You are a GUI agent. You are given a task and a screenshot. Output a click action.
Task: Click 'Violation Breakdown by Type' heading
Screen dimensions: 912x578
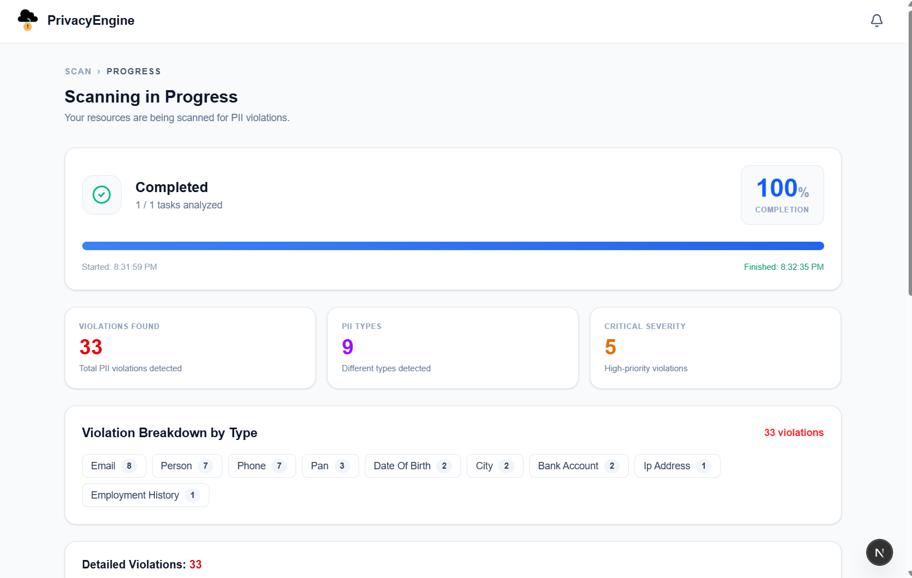[x=169, y=433]
